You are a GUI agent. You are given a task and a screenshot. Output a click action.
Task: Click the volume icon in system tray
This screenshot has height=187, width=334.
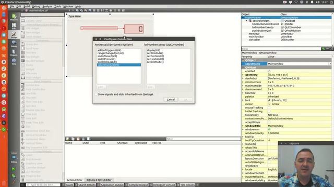(318, 2)
